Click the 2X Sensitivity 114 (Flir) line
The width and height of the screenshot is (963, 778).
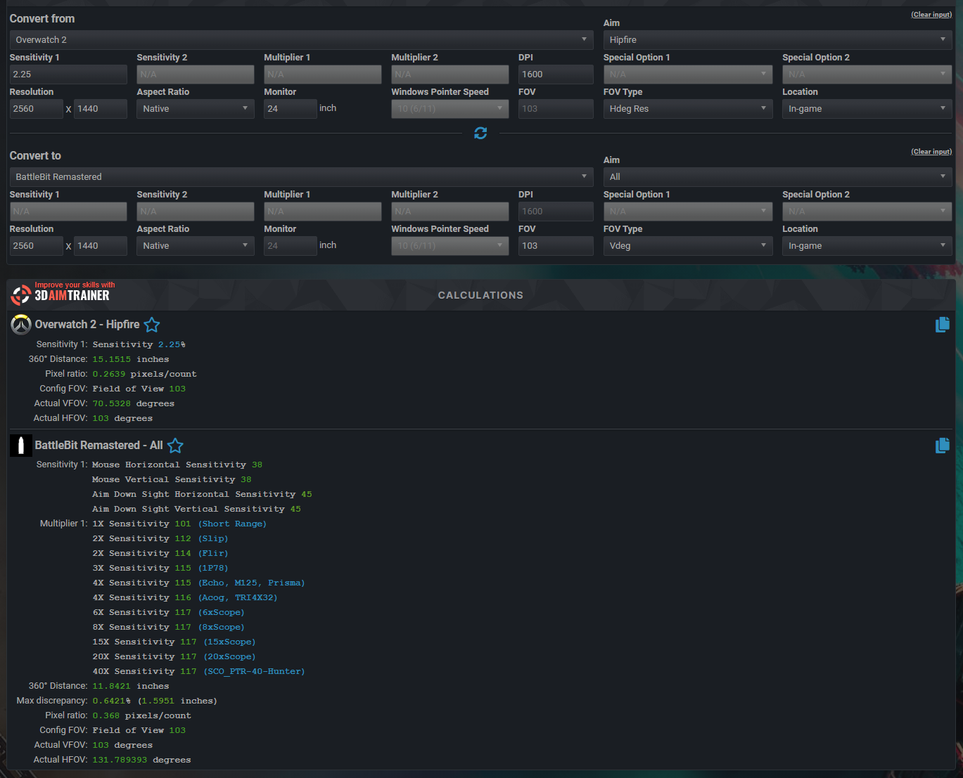point(160,553)
